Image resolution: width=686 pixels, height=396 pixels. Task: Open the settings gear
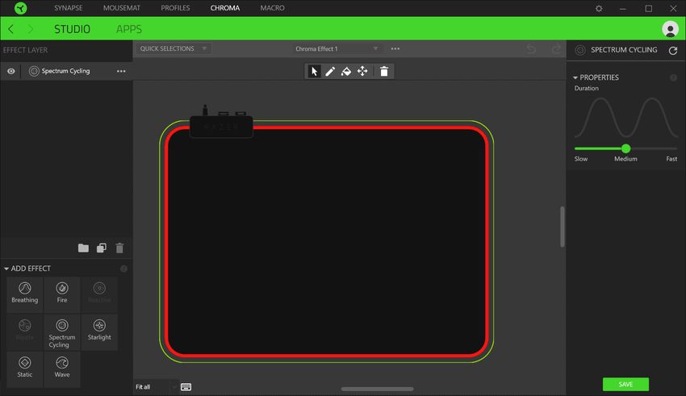599,8
